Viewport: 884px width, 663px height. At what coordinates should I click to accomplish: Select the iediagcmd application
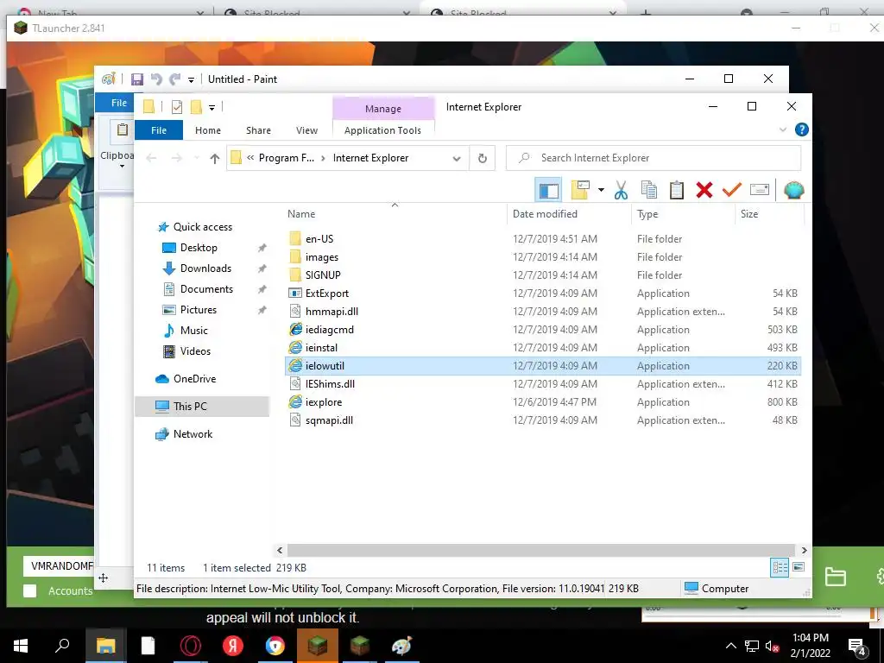329,329
